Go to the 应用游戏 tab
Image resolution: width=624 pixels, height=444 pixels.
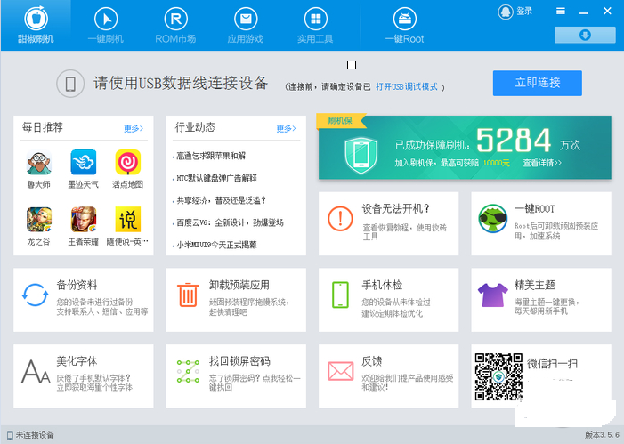click(246, 25)
